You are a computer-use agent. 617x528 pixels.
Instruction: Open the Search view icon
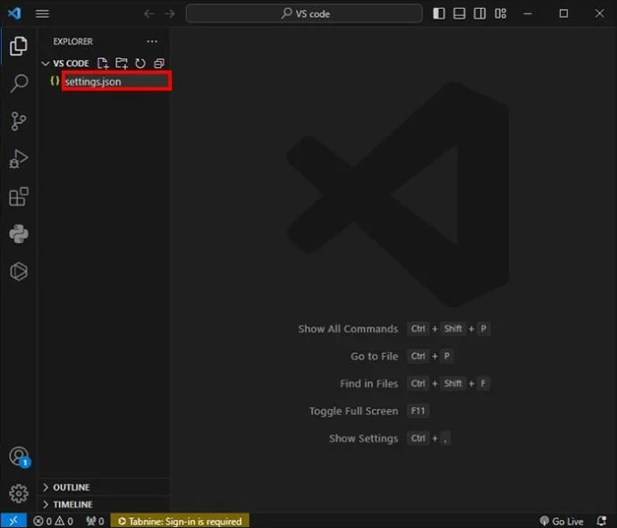[x=19, y=83]
